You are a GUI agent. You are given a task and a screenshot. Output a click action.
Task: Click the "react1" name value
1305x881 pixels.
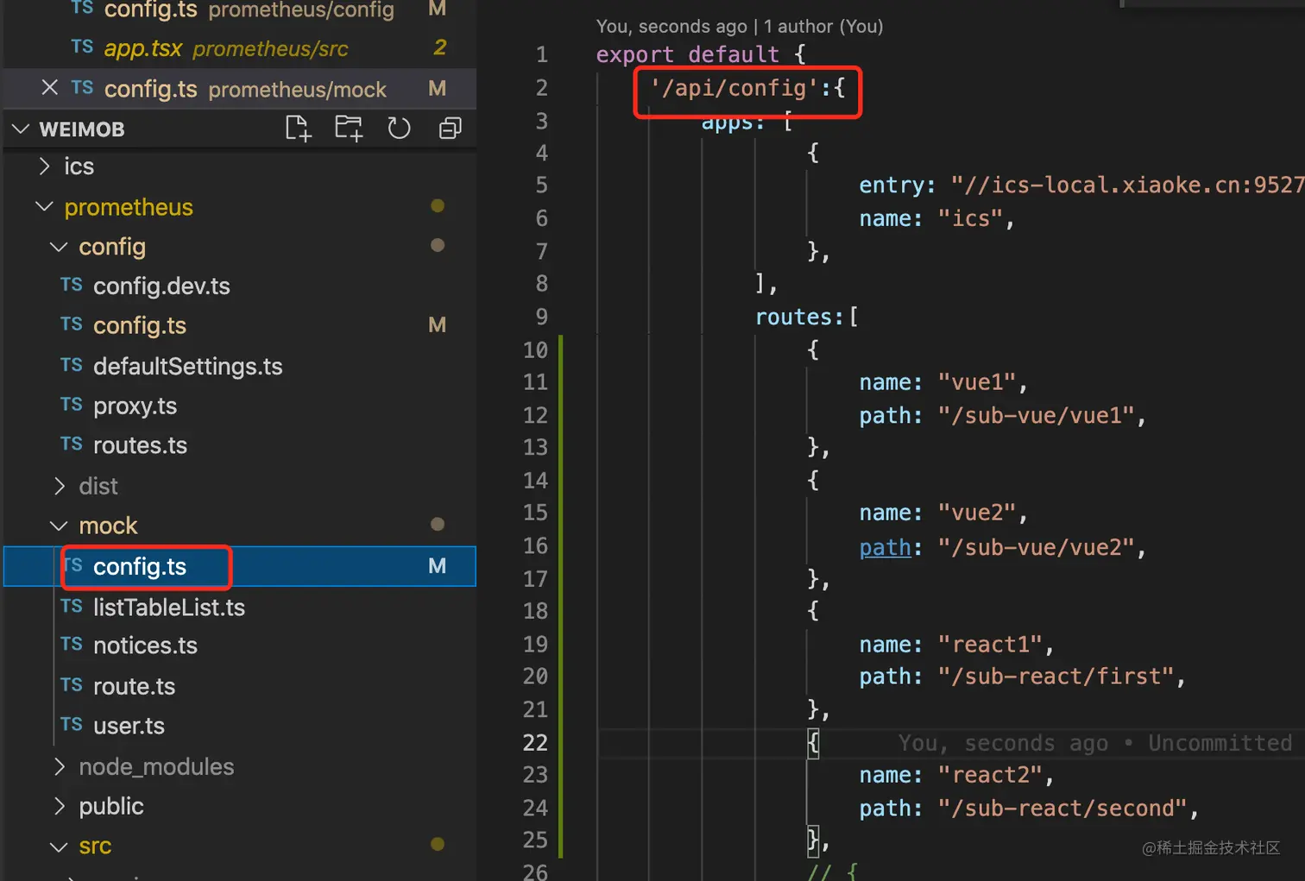point(990,645)
